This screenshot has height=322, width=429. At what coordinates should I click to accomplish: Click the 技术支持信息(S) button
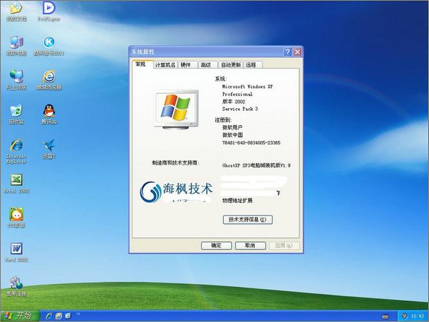click(248, 220)
